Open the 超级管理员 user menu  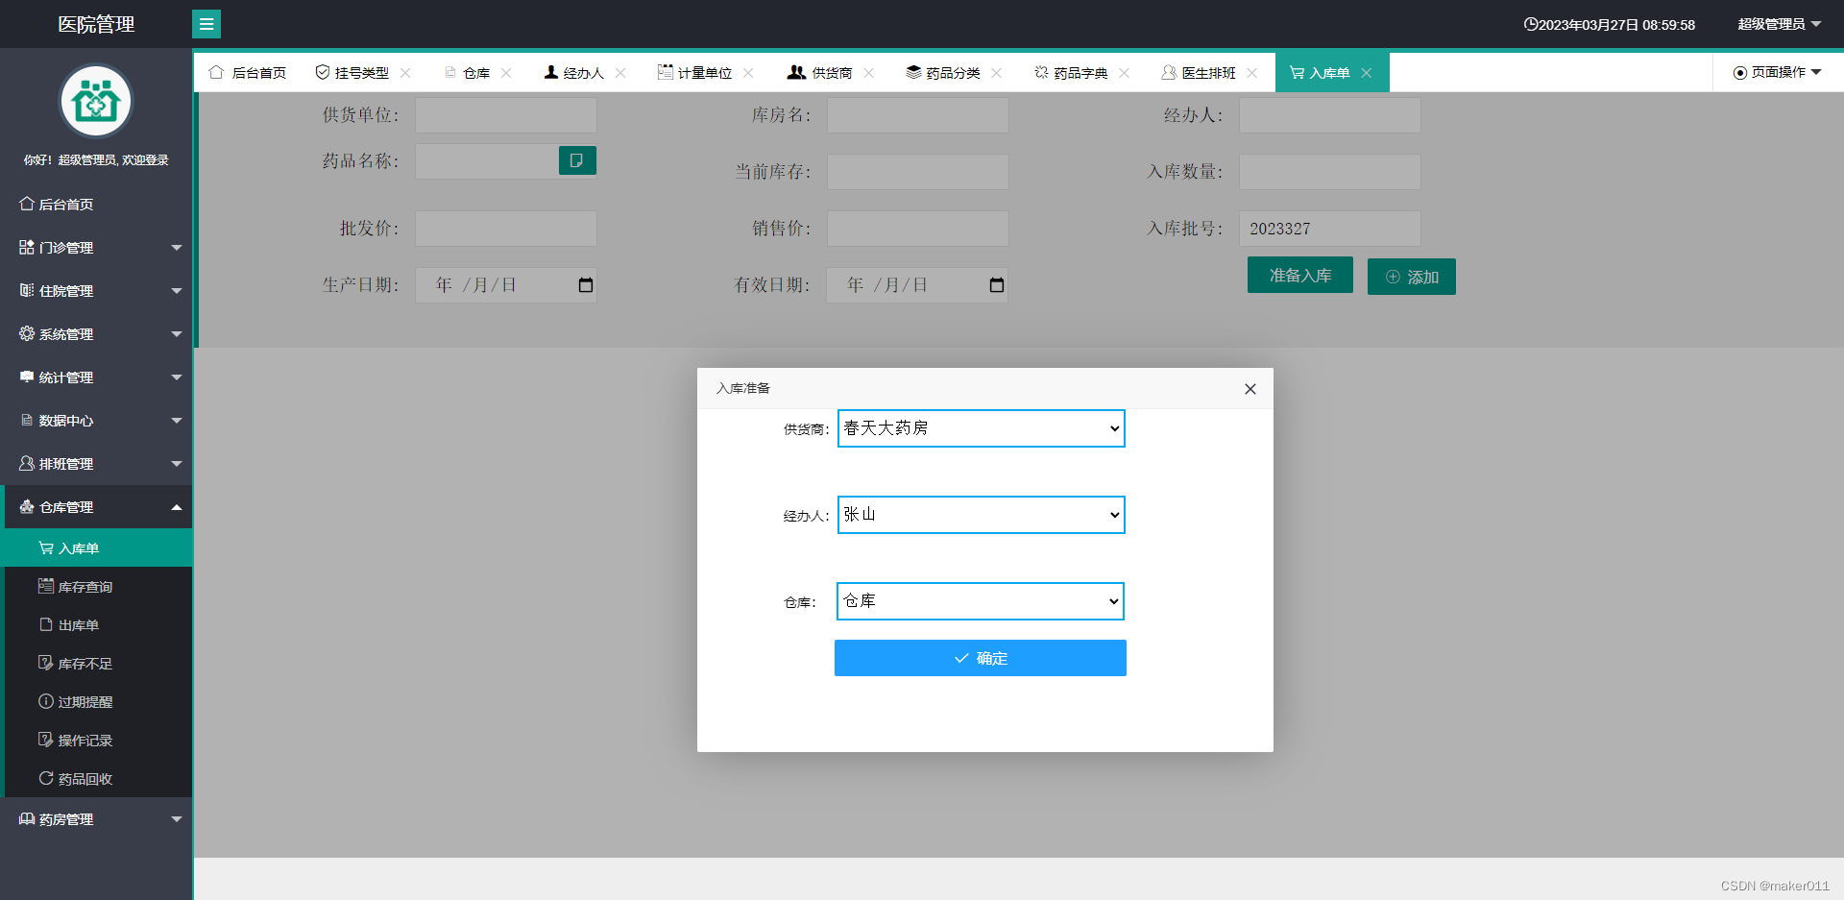1779,24
